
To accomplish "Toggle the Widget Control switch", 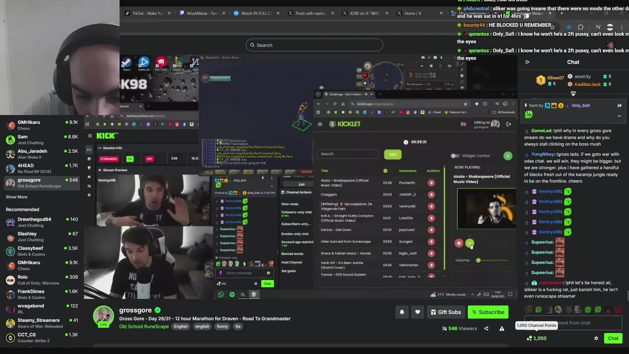I will [x=456, y=156].
